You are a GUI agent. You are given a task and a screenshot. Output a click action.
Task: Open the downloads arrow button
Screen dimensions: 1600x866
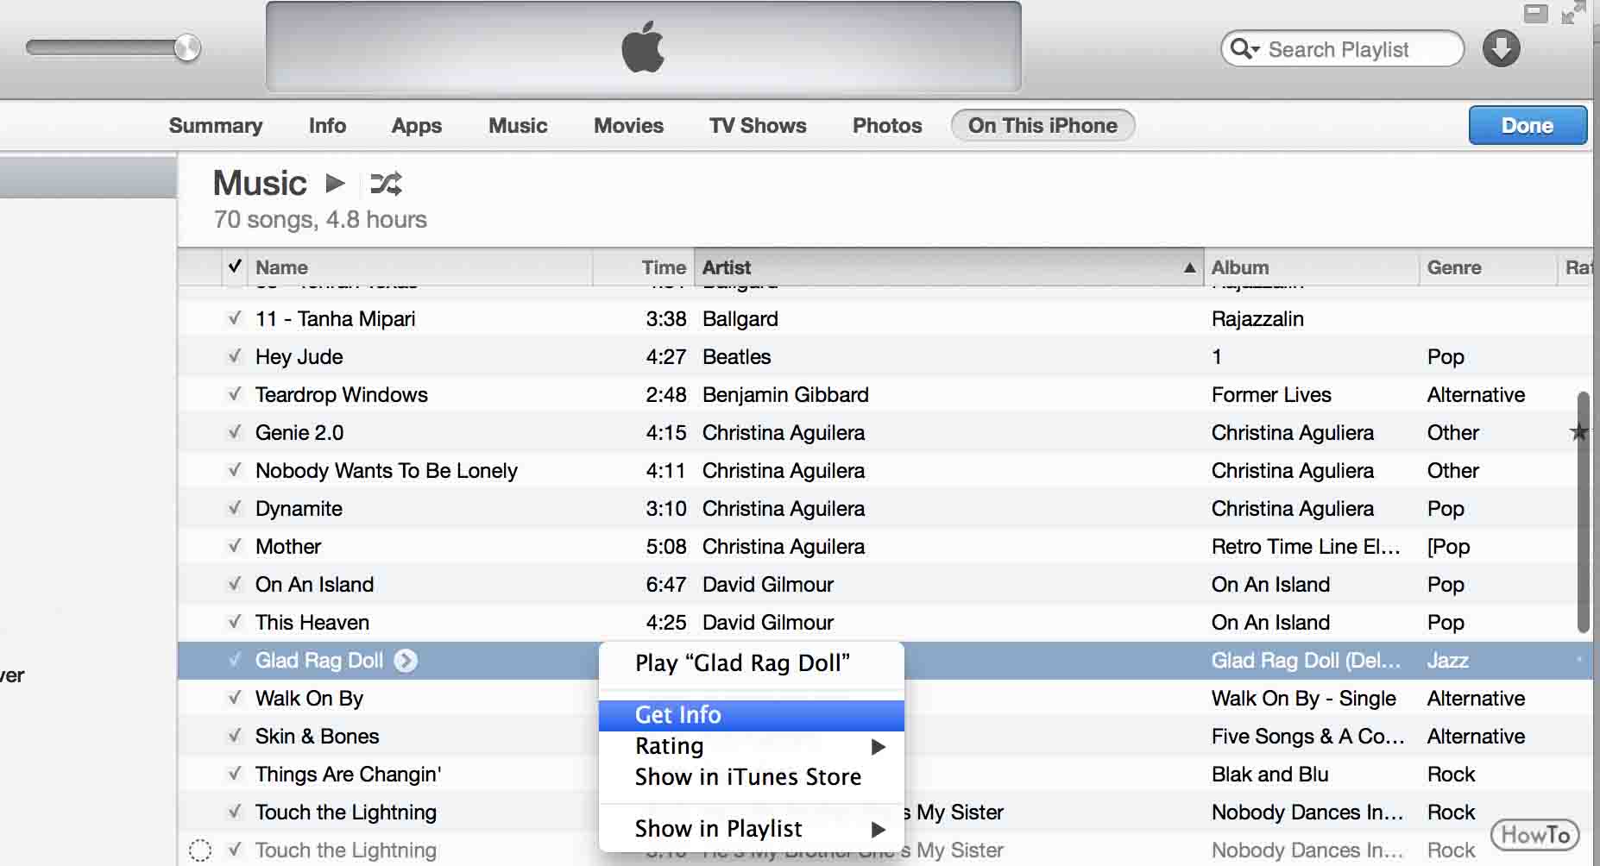pyautogui.click(x=1502, y=48)
